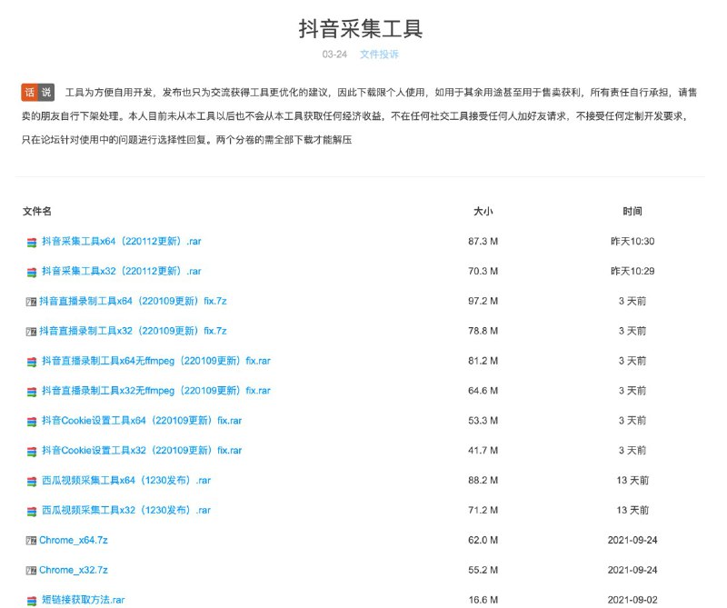Click the rar icon beside 抖音直播录制工具x32无ffmpeg
Viewport: 727px width, 608px height.
coord(32,392)
